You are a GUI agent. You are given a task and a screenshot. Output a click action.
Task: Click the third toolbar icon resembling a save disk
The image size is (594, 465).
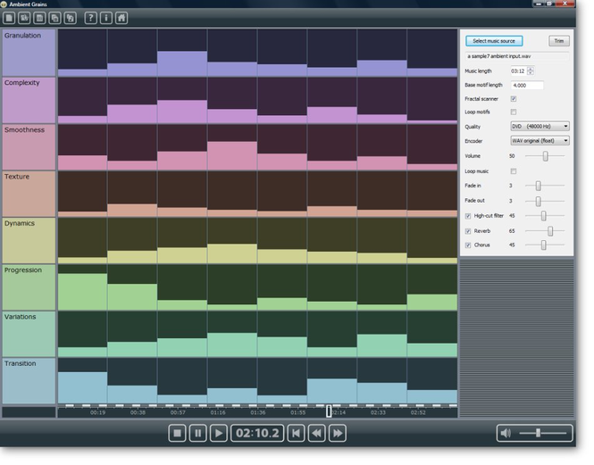tap(39, 18)
